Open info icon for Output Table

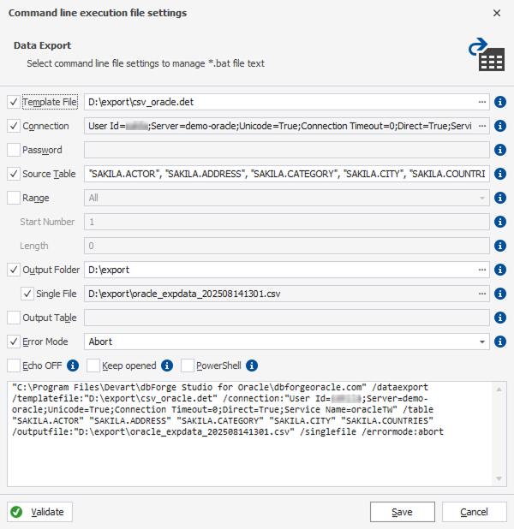click(499, 318)
